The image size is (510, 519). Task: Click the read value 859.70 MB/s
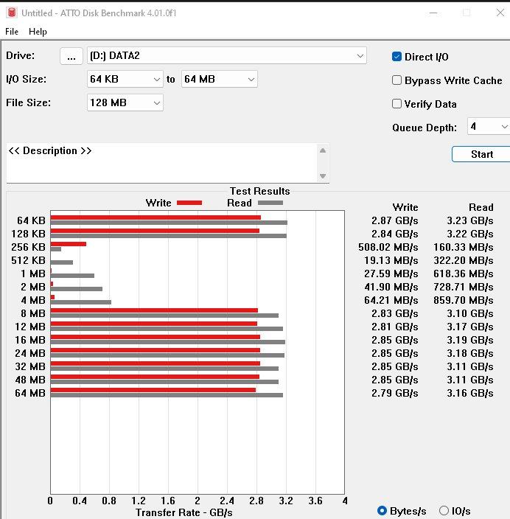[464, 300]
